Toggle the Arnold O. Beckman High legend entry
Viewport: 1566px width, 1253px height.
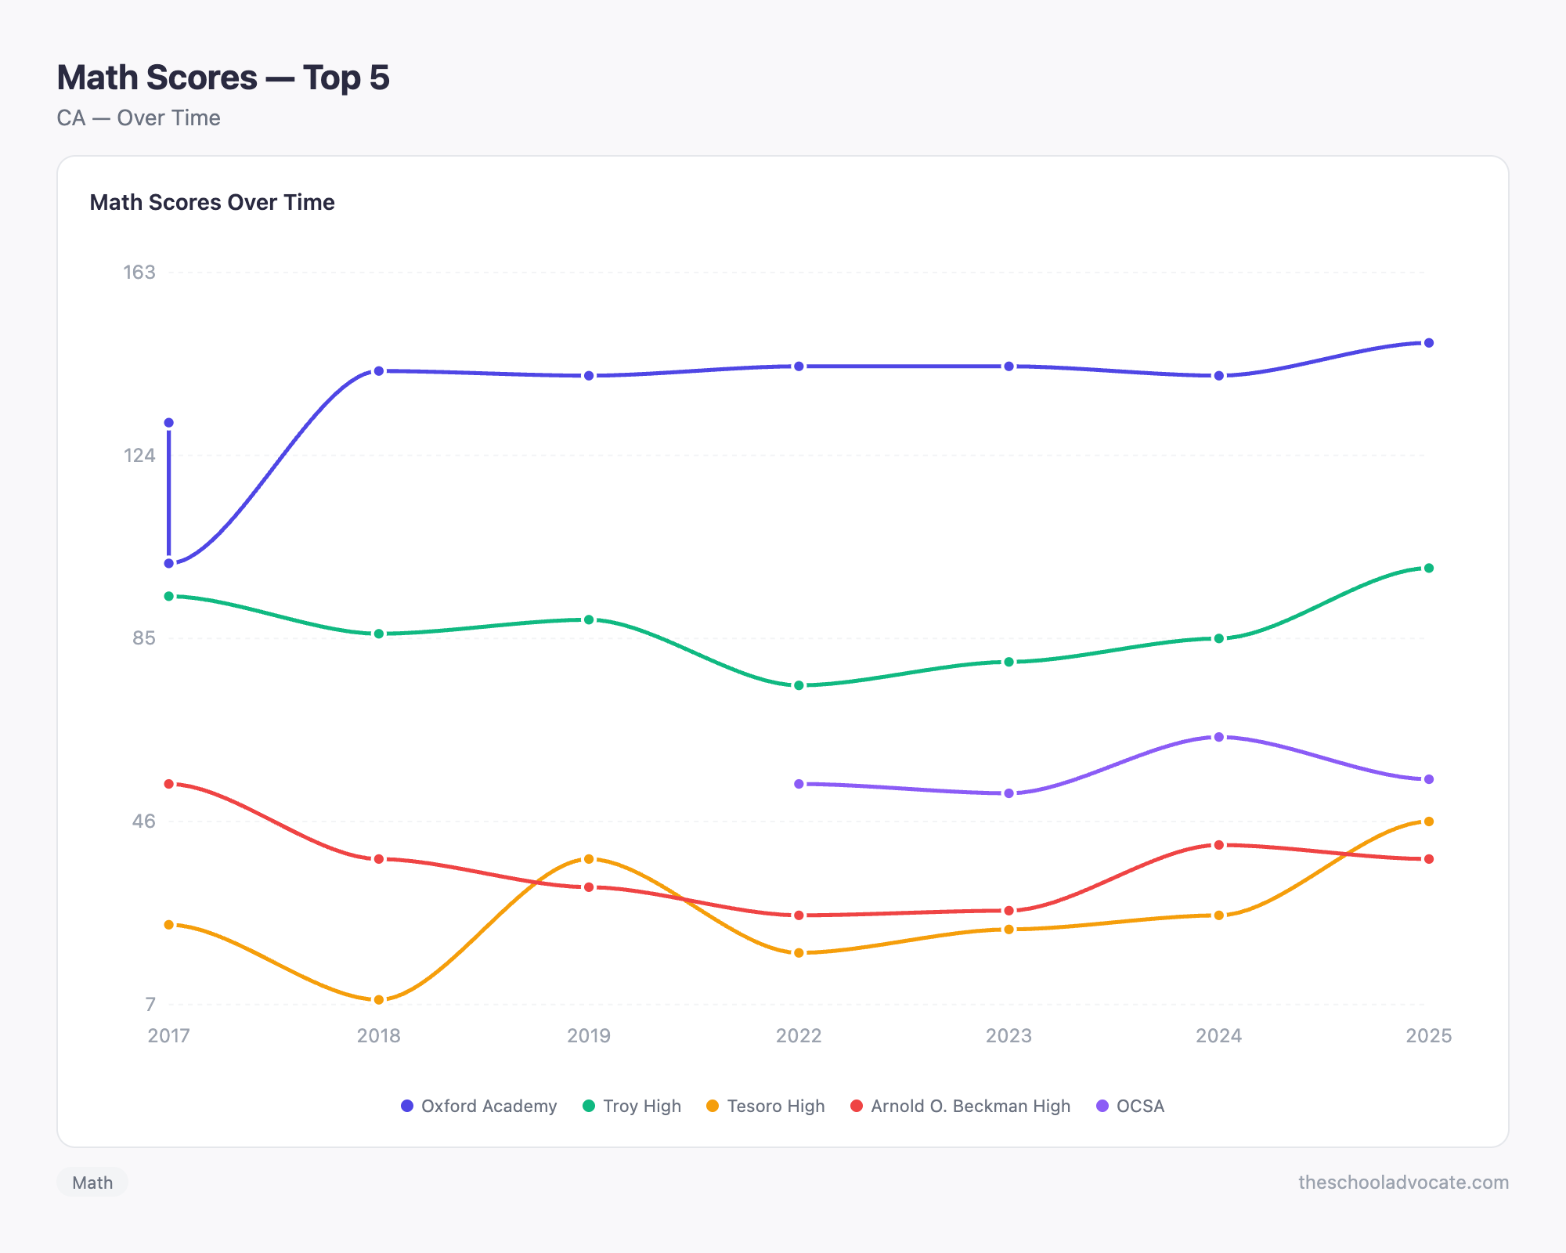pyautogui.click(x=960, y=1106)
